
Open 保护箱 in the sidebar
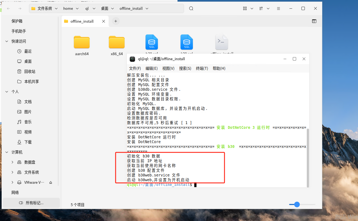(17, 21)
